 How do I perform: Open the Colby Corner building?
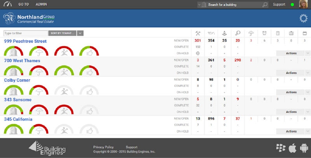17,80
